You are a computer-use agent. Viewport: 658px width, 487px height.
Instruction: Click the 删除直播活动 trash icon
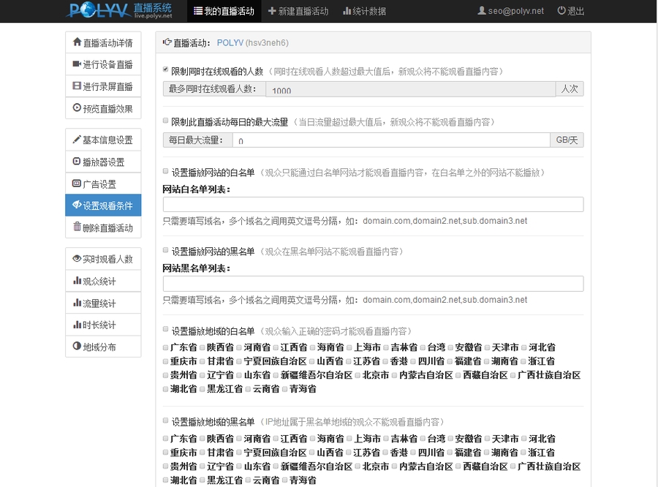coord(102,227)
